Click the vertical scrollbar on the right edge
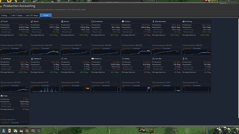Image resolution: width=239 pixels, height=134 pixels. tap(238, 68)
